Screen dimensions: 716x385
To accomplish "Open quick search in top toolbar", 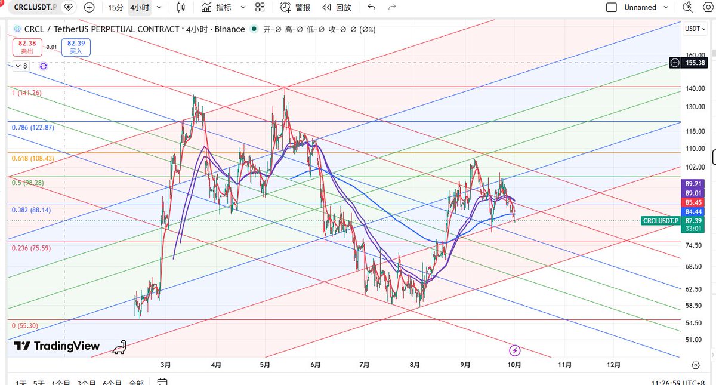I will pyautogui.click(x=687, y=7).
